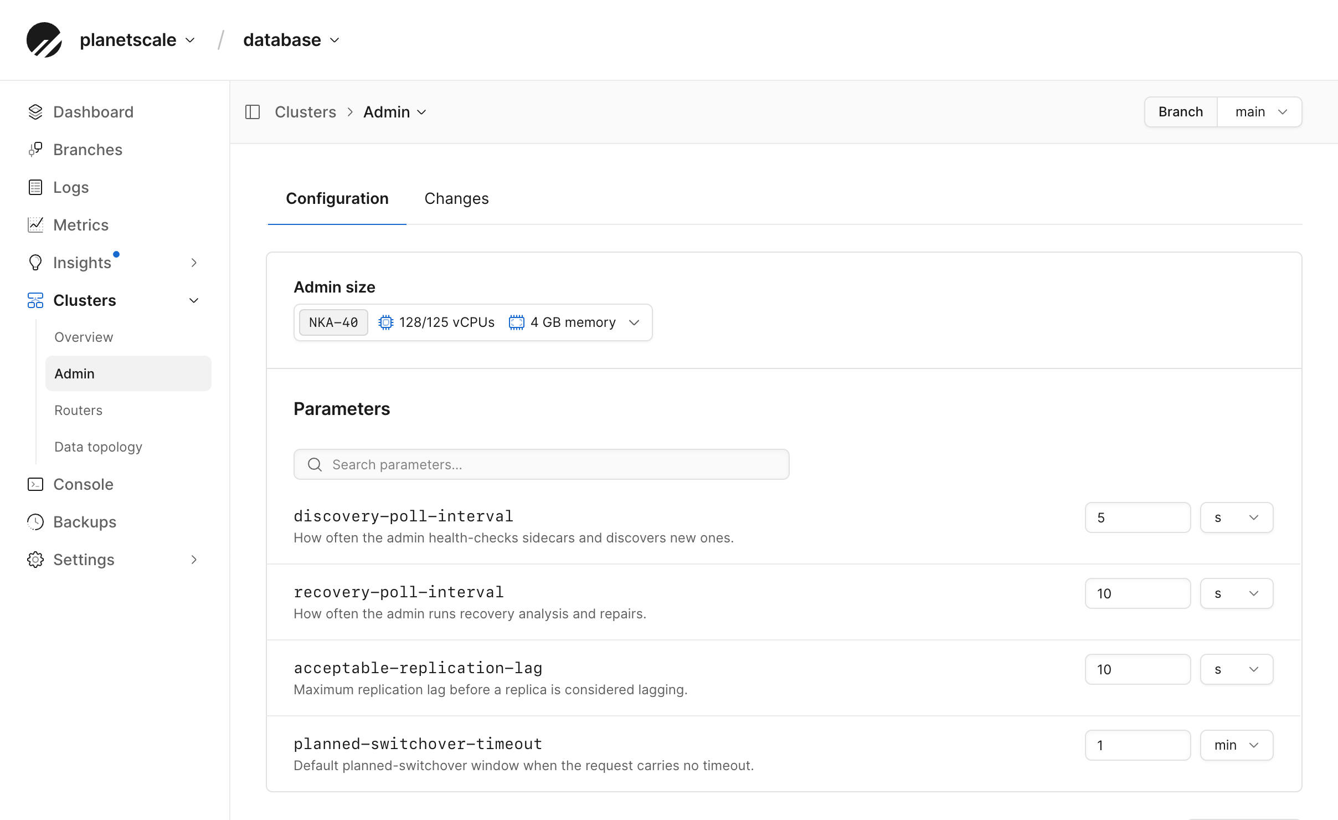This screenshot has width=1338, height=820.
Task: Click the Insights lightbulb icon
Action: [35, 263]
